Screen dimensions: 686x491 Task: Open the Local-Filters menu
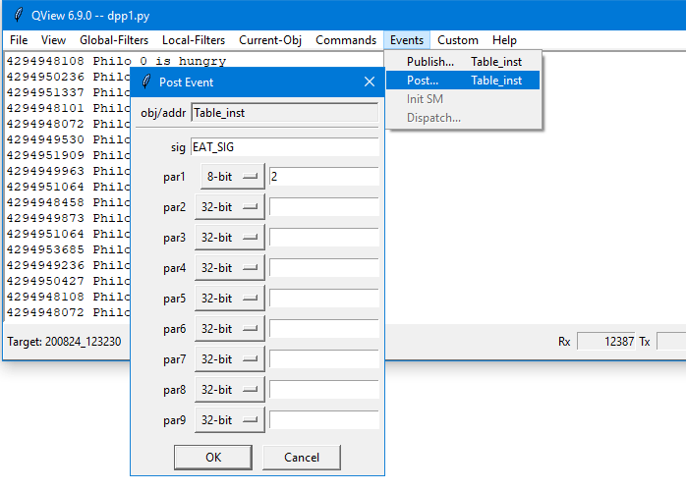[x=194, y=40]
